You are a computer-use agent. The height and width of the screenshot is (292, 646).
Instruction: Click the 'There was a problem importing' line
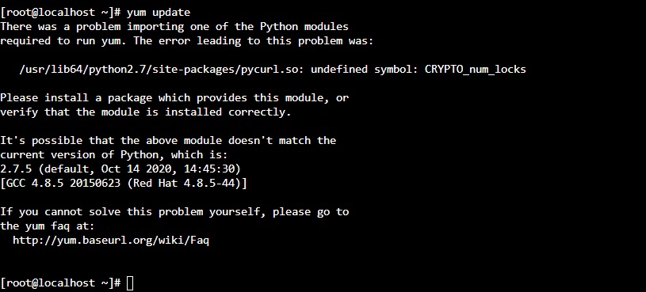174,27
